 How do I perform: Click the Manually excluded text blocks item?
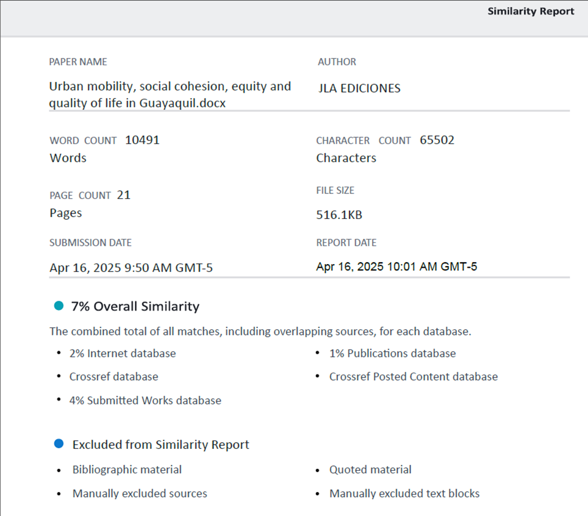tap(404, 493)
